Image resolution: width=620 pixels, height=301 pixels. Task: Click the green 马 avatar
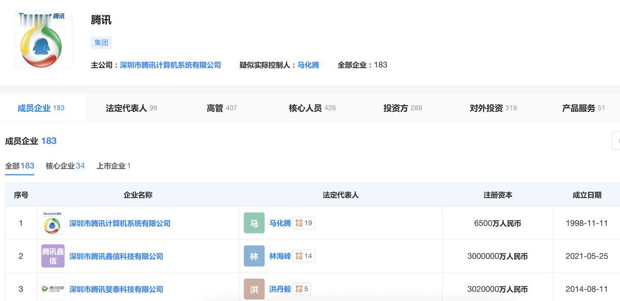click(x=254, y=223)
